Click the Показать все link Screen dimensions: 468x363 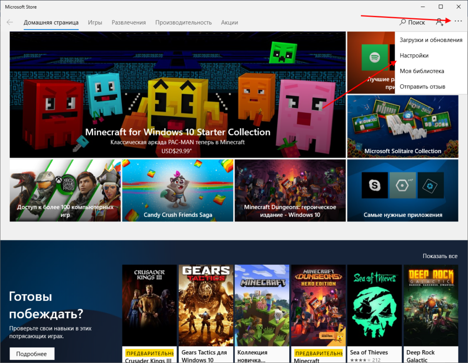click(x=440, y=256)
